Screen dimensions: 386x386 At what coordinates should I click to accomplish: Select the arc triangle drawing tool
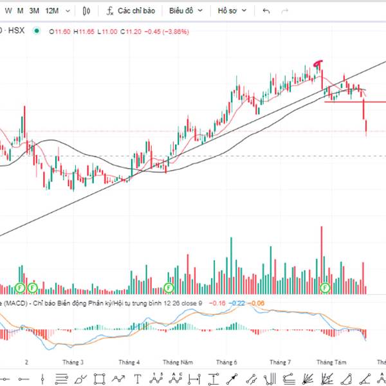point(346,379)
